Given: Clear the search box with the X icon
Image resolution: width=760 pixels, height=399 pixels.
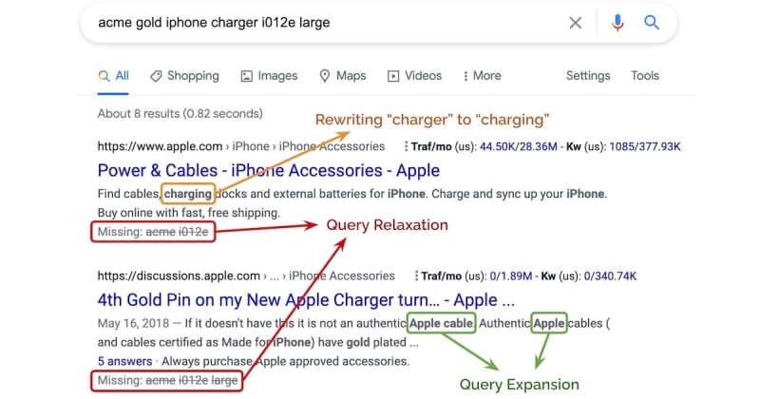Looking at the screenshot, I should click(x=576, y=23).
